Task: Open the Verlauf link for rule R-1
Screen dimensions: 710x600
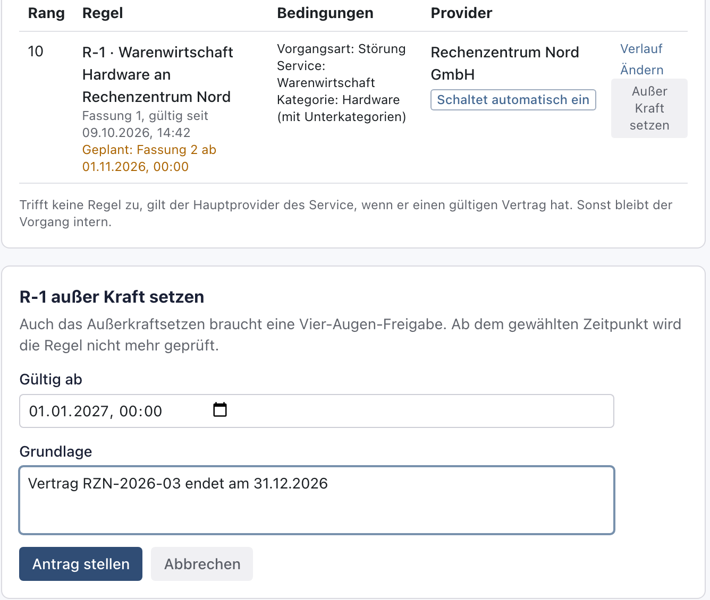Action: tap(641, 49)
